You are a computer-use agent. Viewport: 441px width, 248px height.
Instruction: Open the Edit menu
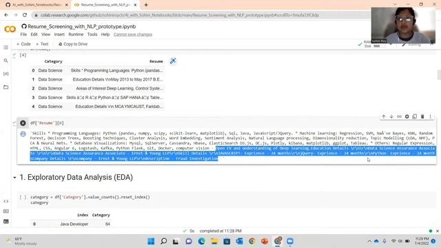point(34,34)
